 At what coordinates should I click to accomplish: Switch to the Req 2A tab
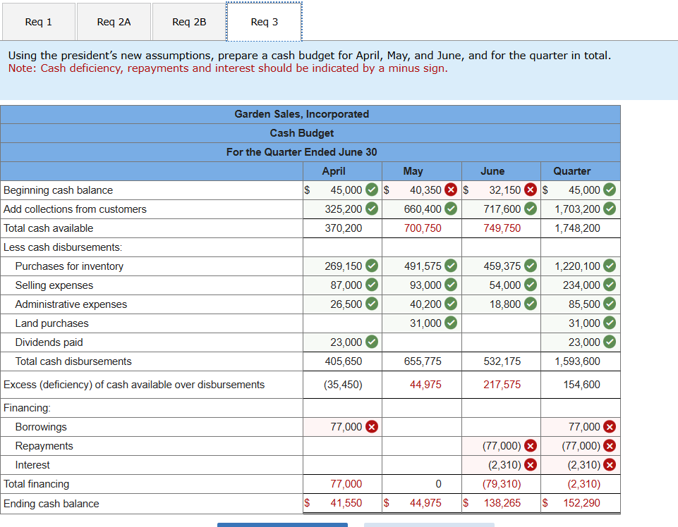point(114,22)
